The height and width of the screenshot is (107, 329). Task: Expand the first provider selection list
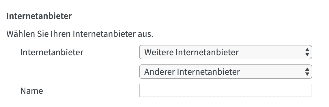pyautogui.click(x=226, y=52)
